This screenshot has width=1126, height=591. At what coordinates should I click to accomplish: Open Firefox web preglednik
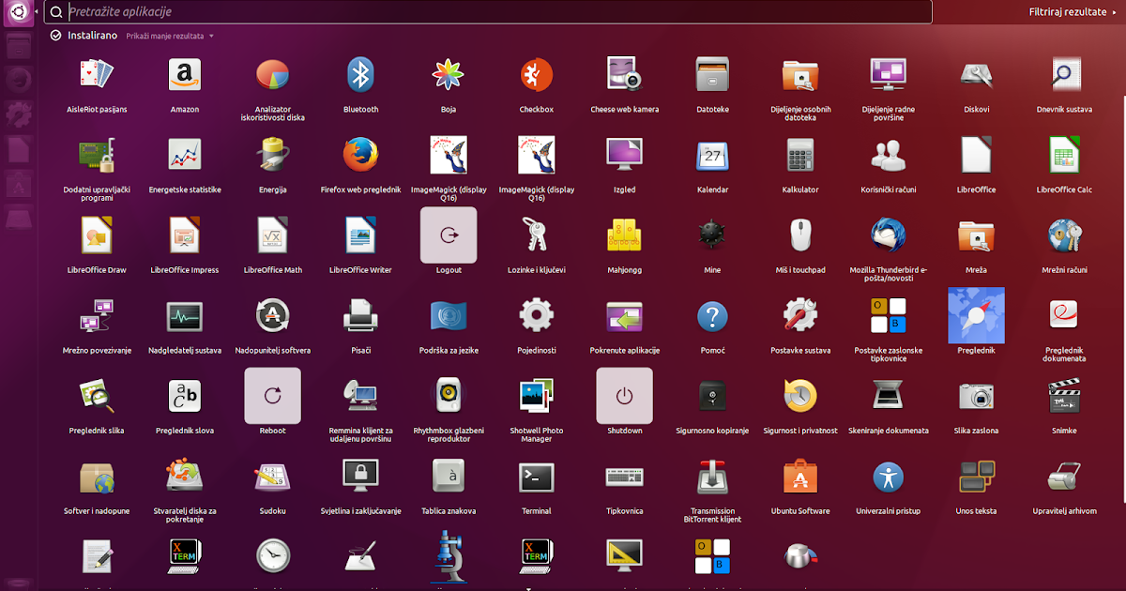[x=360, y=155]
